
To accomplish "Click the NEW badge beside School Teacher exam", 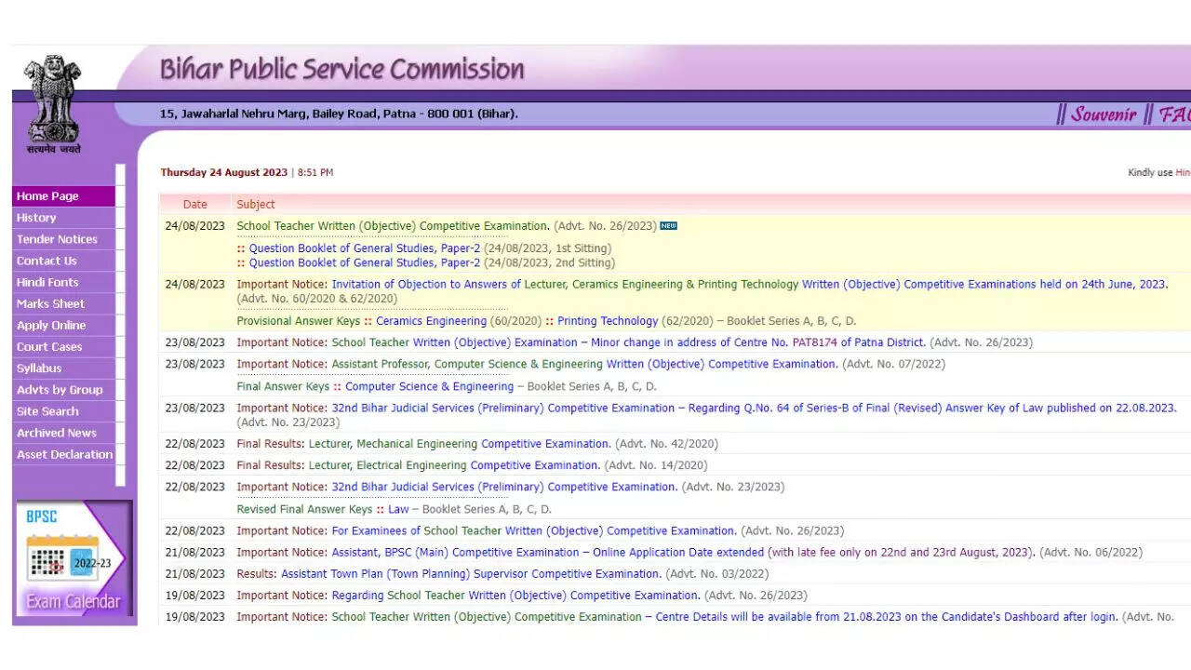I will click(668, 226).
